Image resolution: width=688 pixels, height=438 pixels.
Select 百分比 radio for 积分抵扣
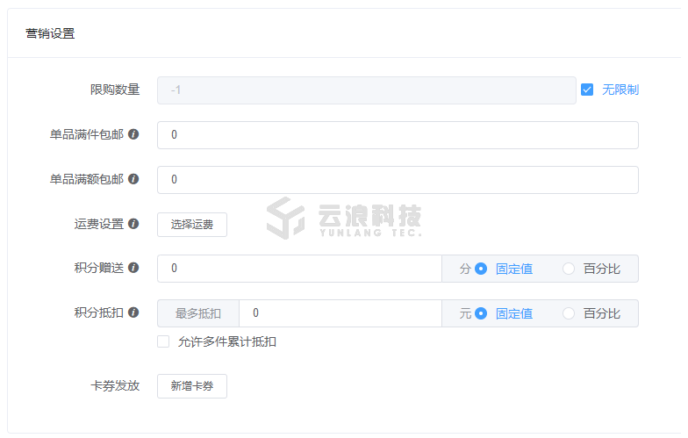(x=569, y=313)
